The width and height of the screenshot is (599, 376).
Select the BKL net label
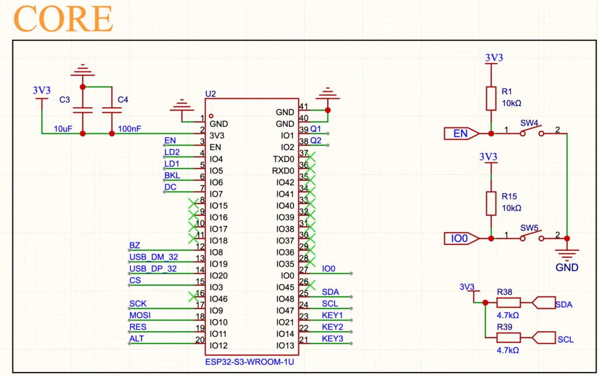(173, 175)
